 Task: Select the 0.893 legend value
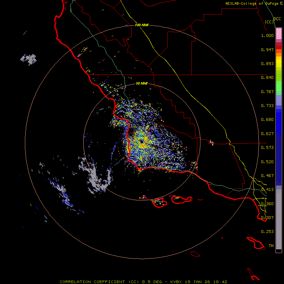pyautogui.click(x=267, y=63)
